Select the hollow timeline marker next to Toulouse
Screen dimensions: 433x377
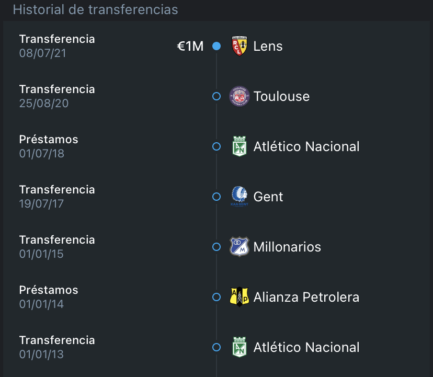(216, 96)
